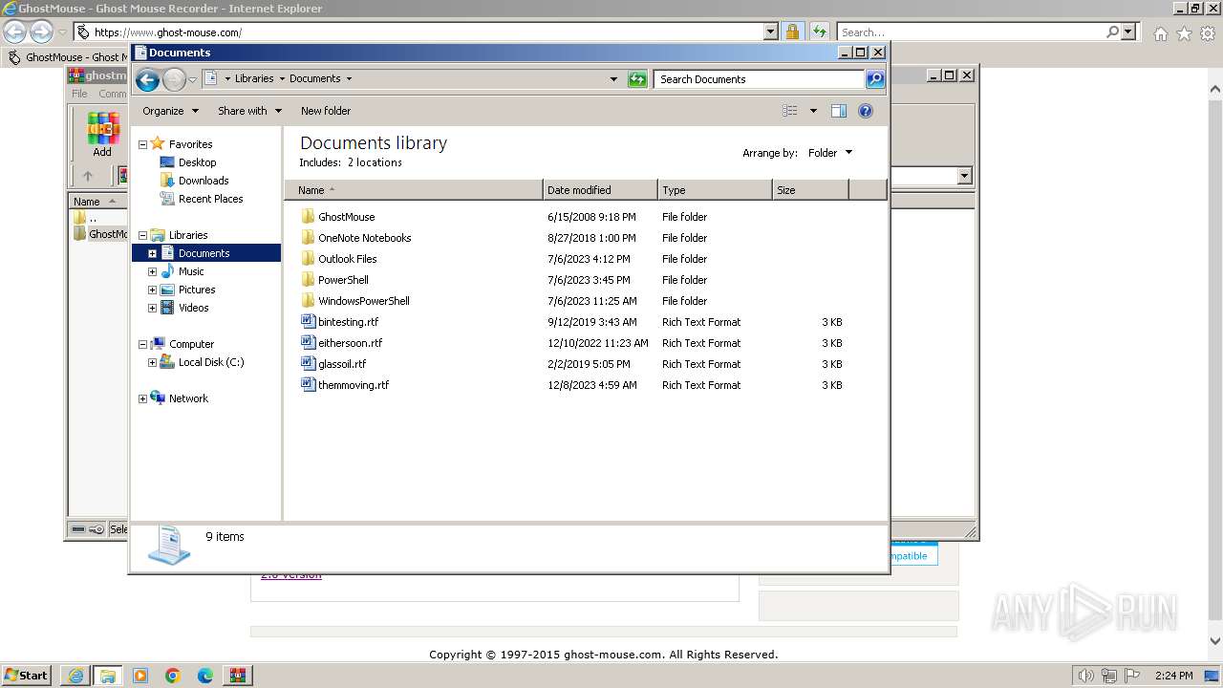1223x688 pixels.
Task: Select the WindowsPowerShell folder
Action: coord(363,301)
